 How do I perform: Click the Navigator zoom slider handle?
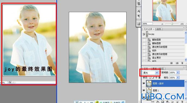coord(172,24)
